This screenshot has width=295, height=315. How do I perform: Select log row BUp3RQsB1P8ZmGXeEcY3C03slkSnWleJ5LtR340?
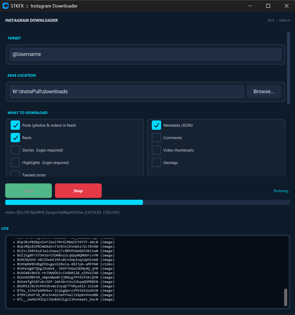click(x=64, y=246)
